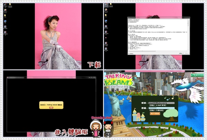
Task: Click the small pink file icon on the license-dialog desktop
Action: pos(106,38)
